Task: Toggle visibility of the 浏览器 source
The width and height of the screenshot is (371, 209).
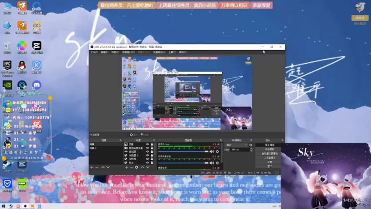Action: [147, 159]
